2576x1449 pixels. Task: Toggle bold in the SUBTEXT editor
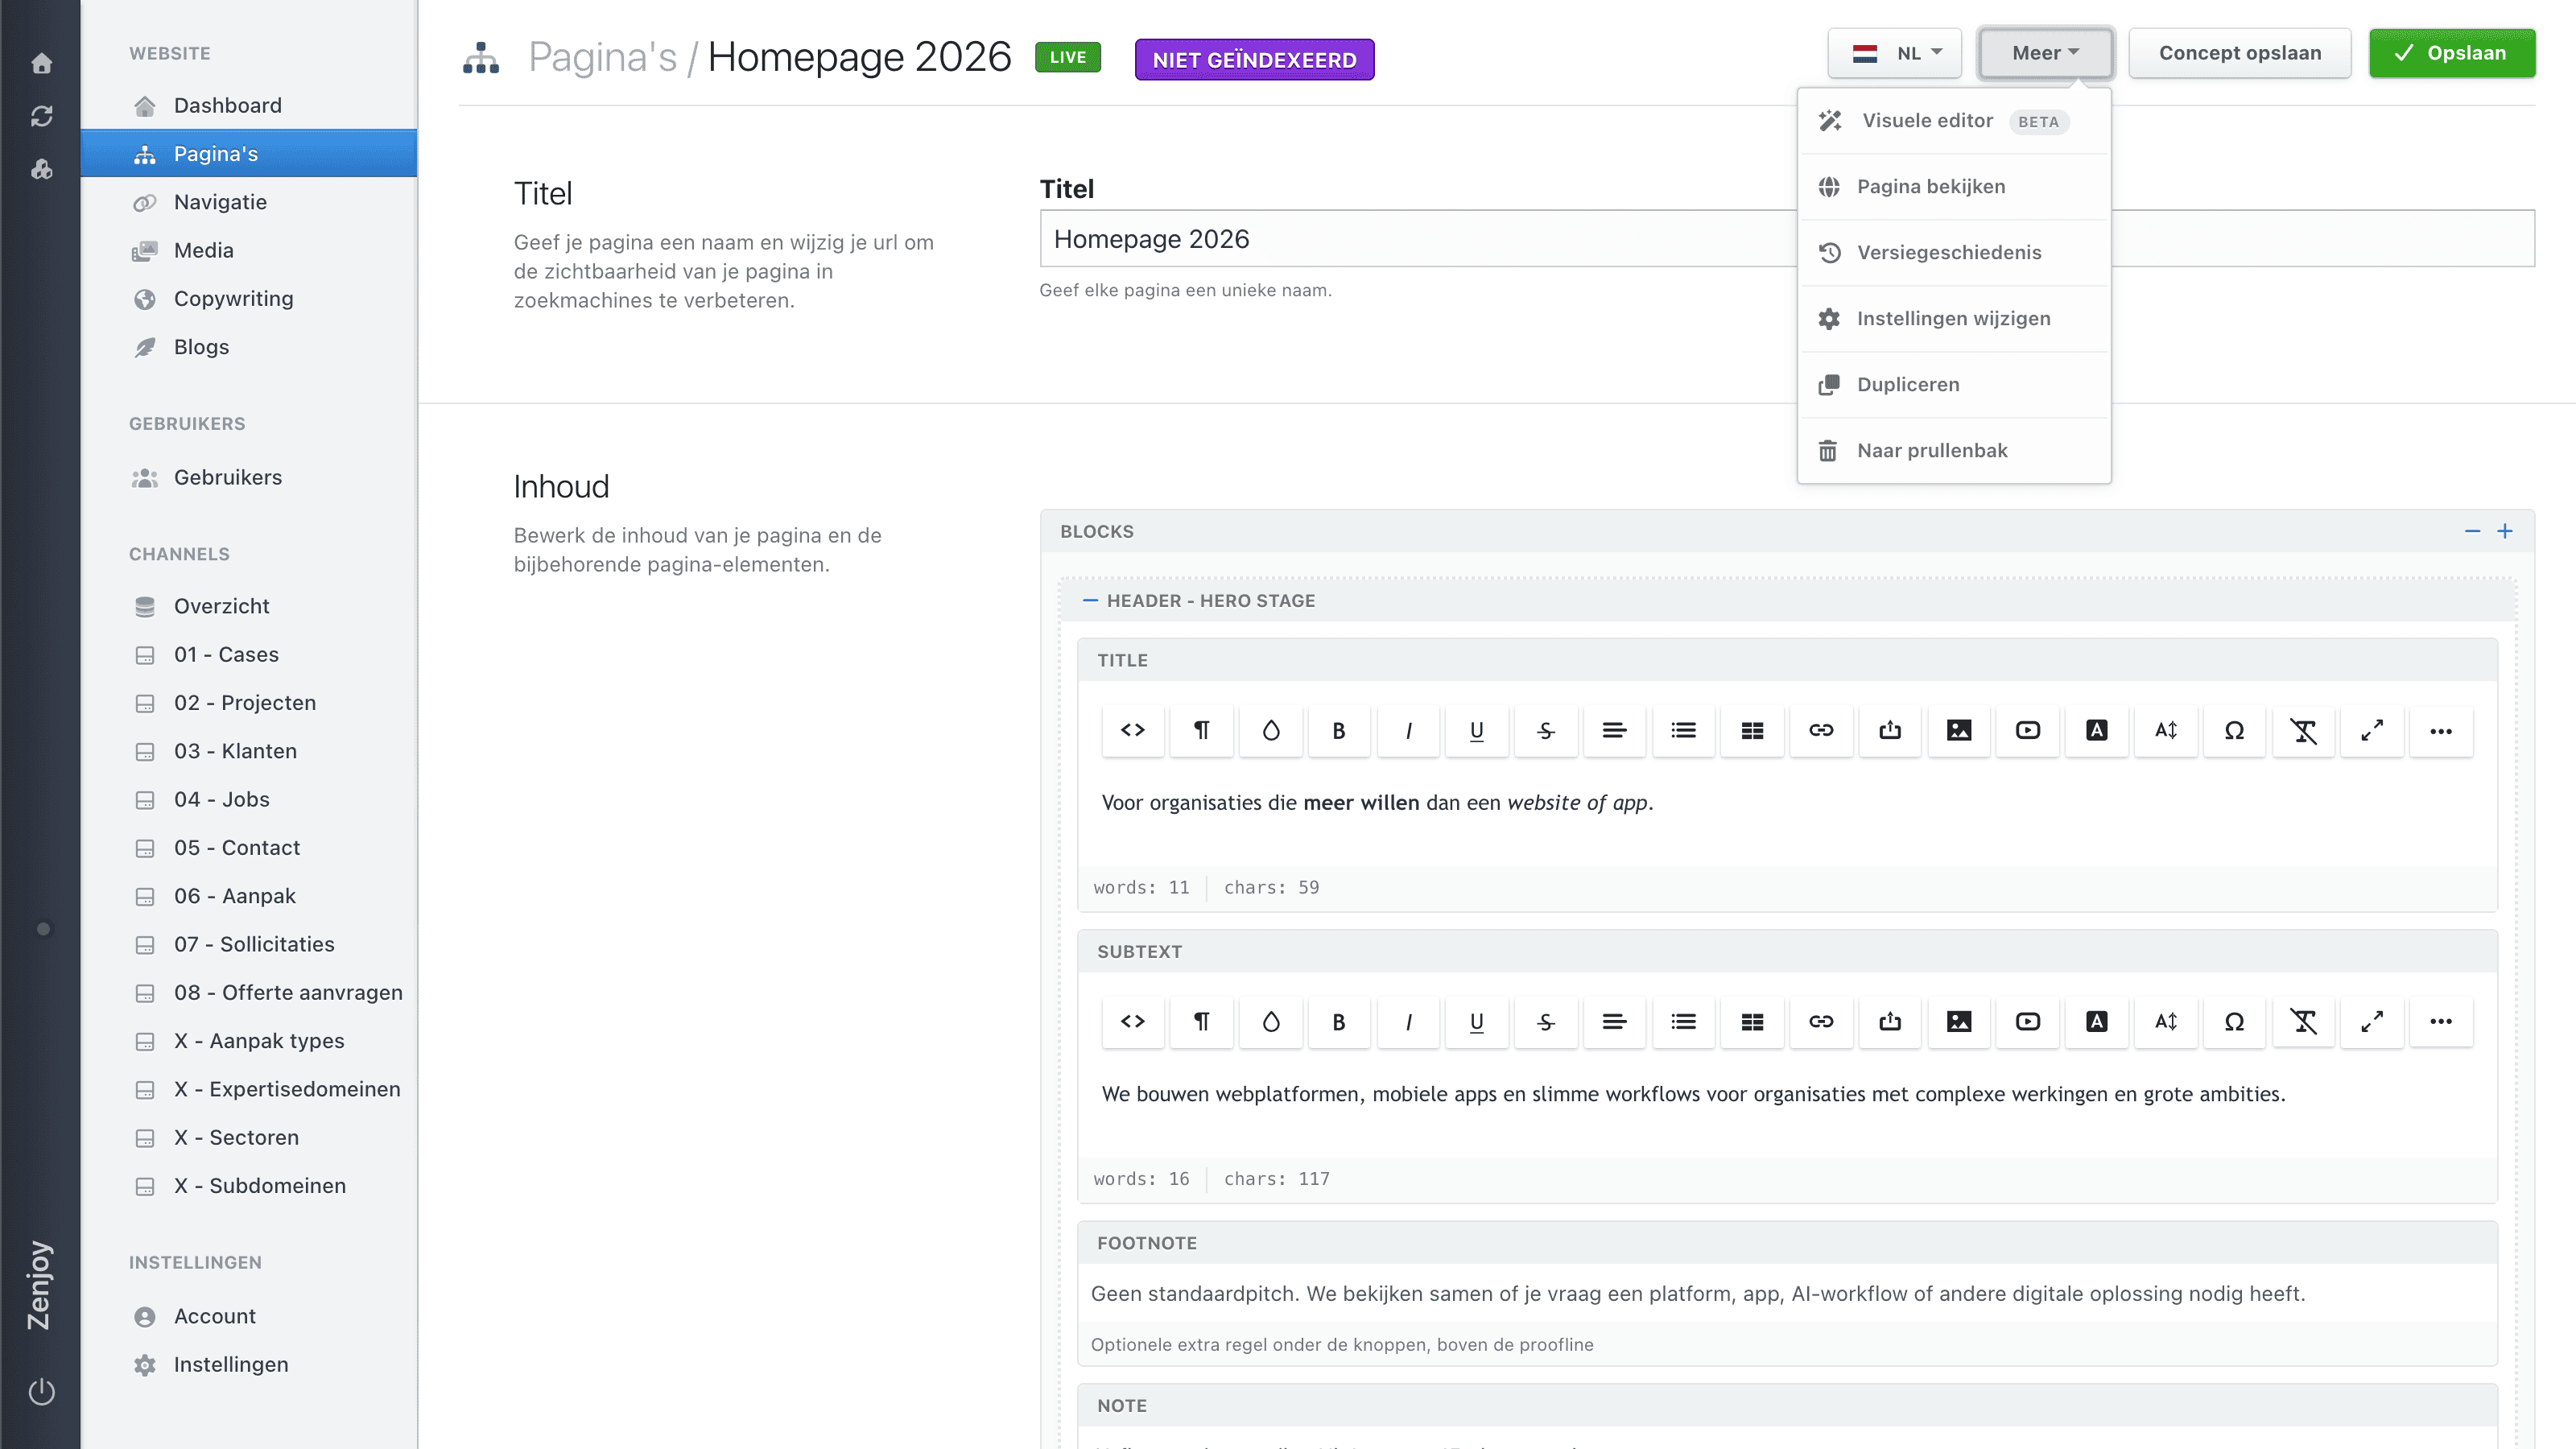coord(1339,1021)
